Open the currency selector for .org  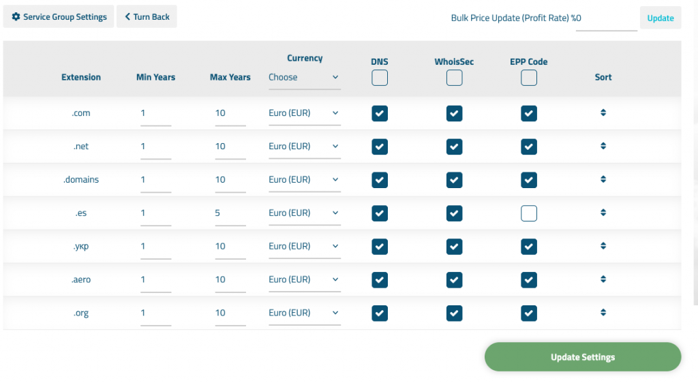(304, 313)
